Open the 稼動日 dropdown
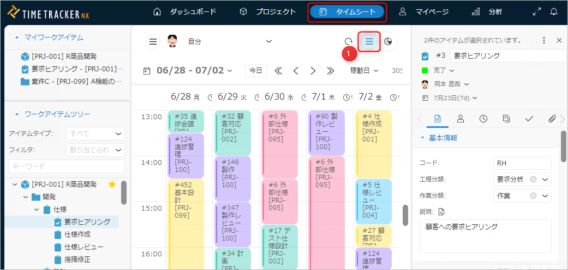 (x=364, y=70)
